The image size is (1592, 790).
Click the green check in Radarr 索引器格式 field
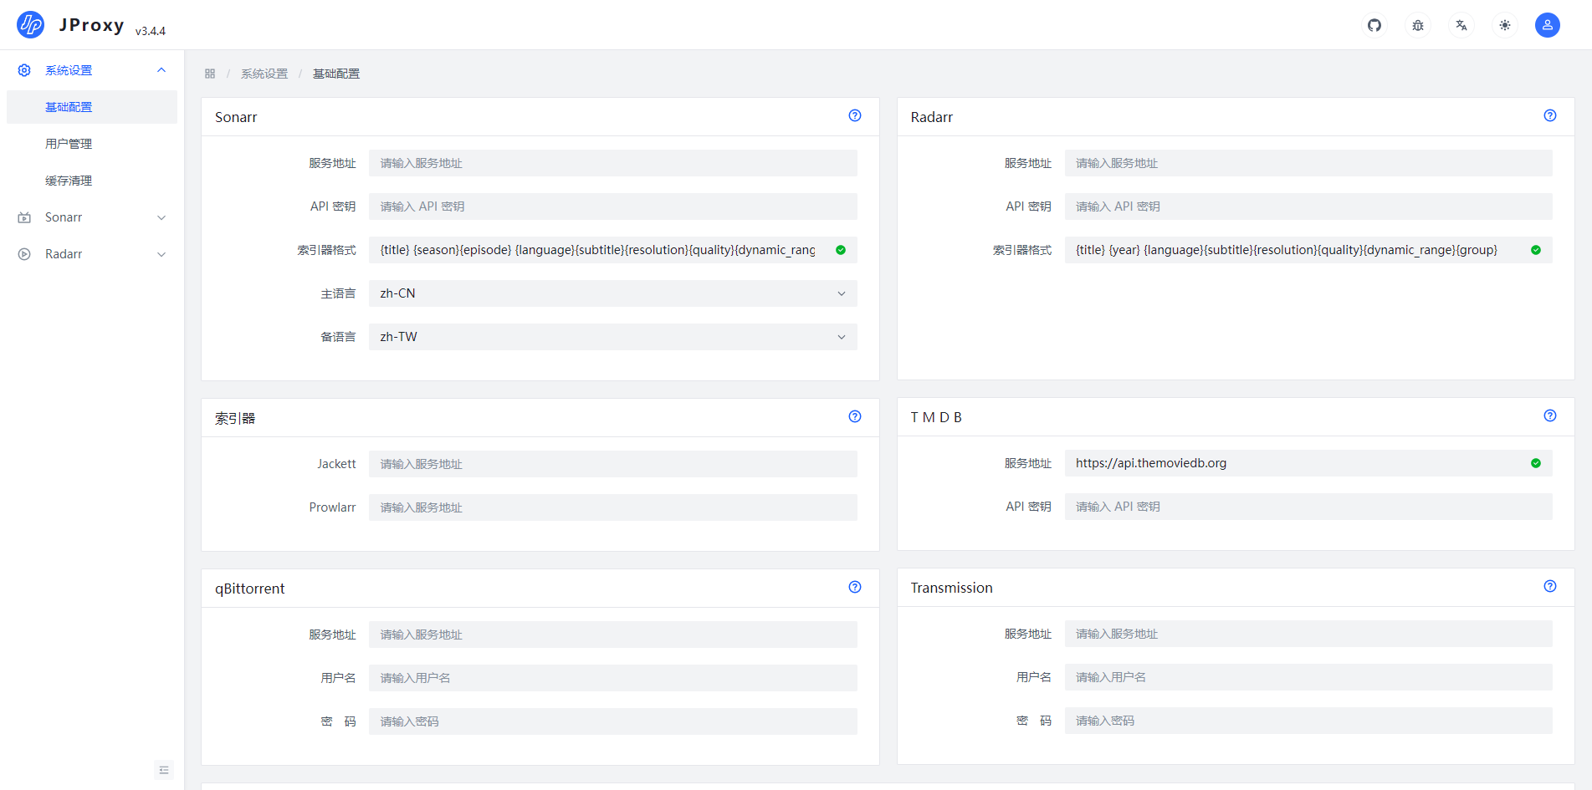coord(1536,250)
